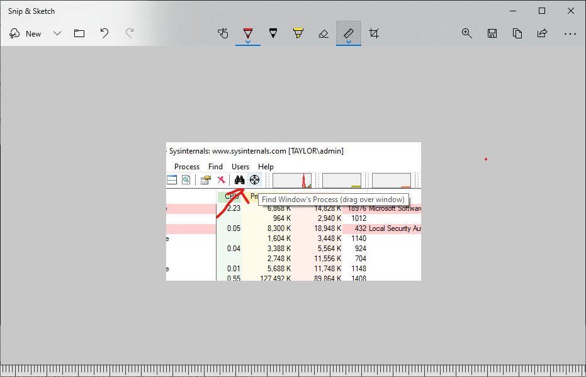Click the on-screen ruler along the bottom
The width and height of the screenshot is (586, 377).
(x=293, y=371)
